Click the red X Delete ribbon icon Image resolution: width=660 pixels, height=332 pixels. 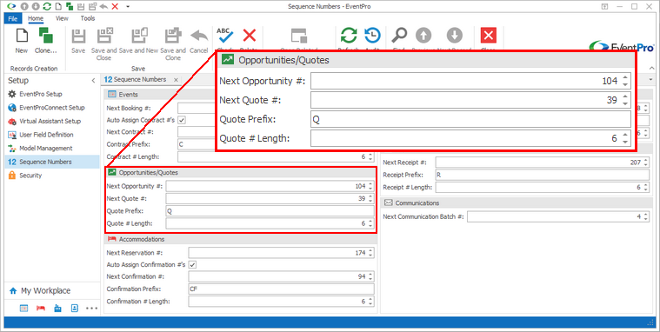(x=250, y=36)
